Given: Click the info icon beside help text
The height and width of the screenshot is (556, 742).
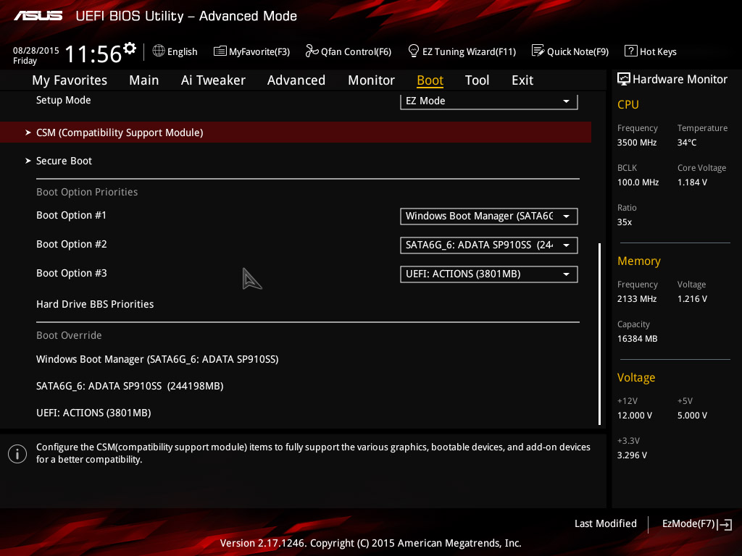Looking at the screenshot, I should [x=17, y=454].
